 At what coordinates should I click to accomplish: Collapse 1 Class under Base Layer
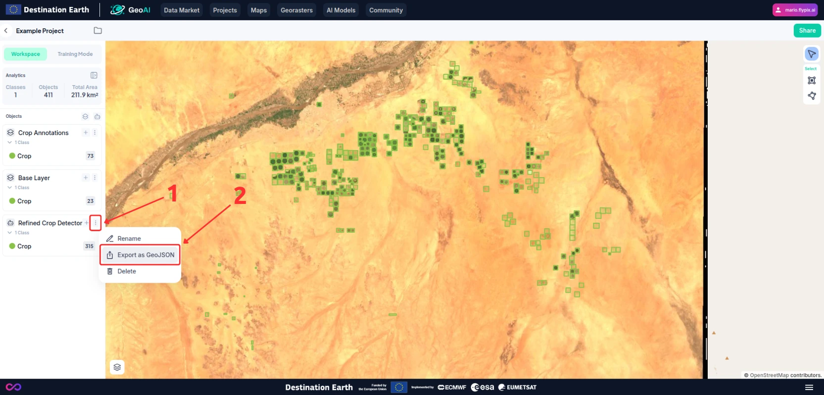(x=10, y=188)
